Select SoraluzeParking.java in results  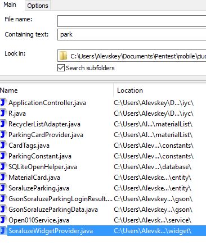39,188
